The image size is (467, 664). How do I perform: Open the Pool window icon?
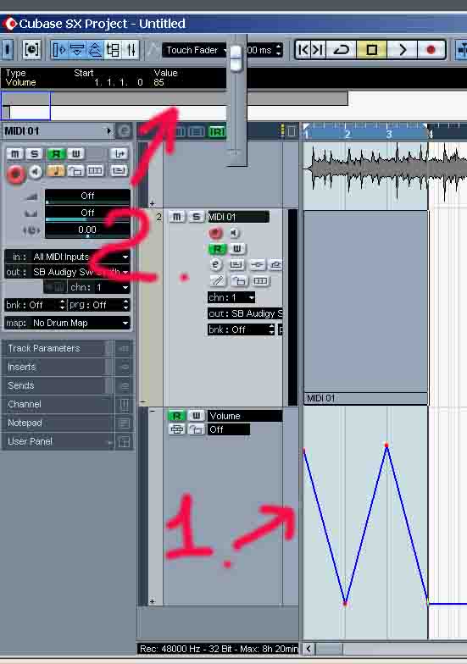pos(114,50)
